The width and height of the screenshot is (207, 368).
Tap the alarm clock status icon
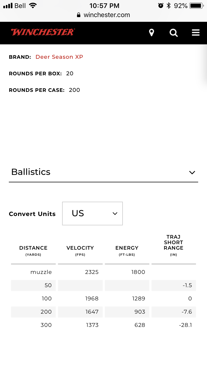pyautogui.click(x=161, y=6)
